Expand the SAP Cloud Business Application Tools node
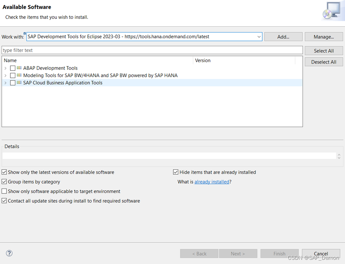345x264 pixels. click(5, 83)
